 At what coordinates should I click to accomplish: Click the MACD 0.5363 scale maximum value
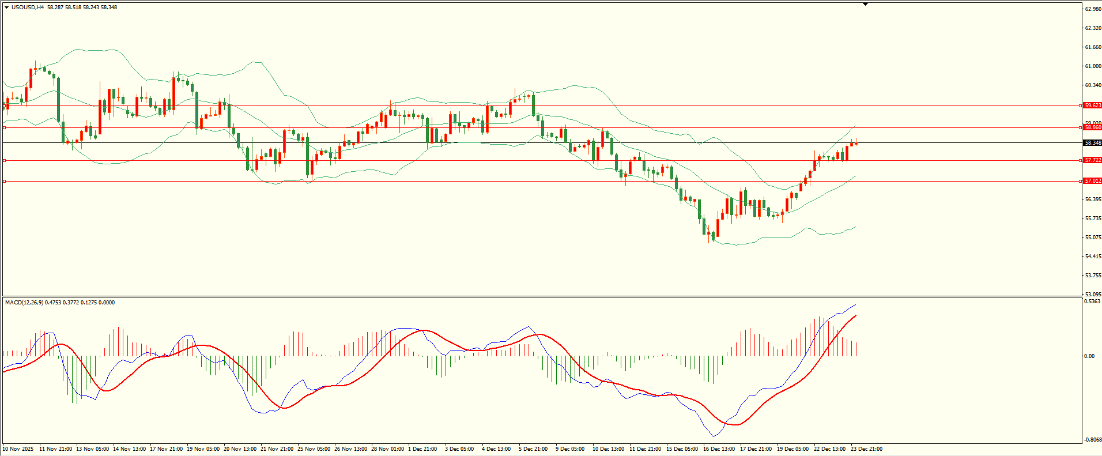1092,302
